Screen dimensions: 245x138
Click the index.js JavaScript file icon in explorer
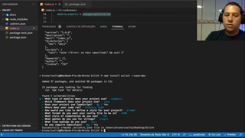[7, 28]
